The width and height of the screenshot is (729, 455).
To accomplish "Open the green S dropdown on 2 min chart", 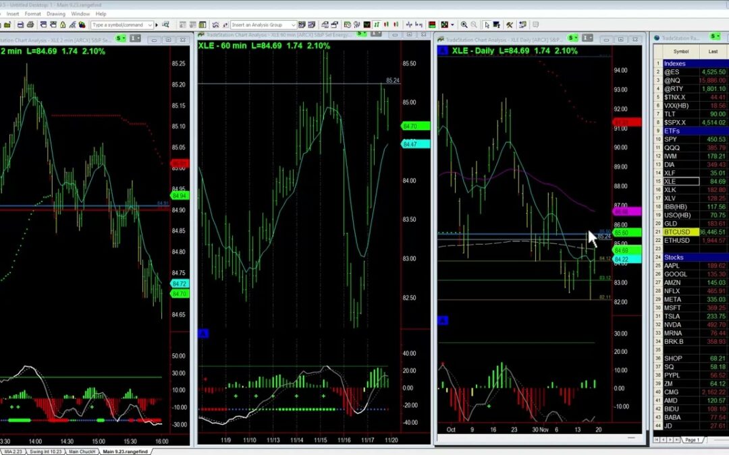I will 120,38.
